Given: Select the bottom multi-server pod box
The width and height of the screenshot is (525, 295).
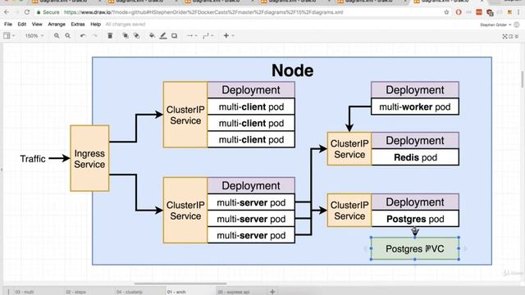Looking at the screenshot, I should 251,235.
